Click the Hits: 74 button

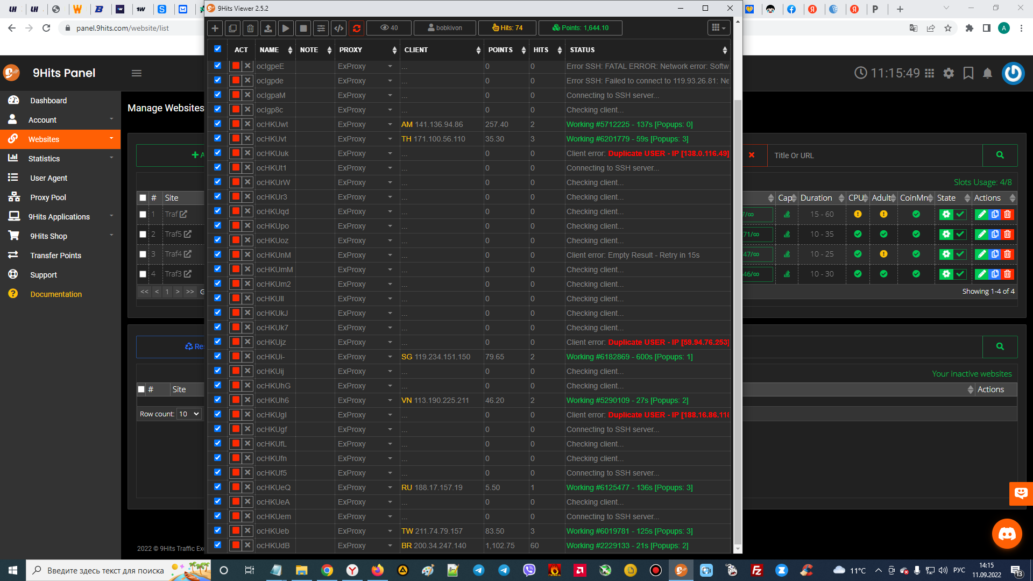[507, 28]
